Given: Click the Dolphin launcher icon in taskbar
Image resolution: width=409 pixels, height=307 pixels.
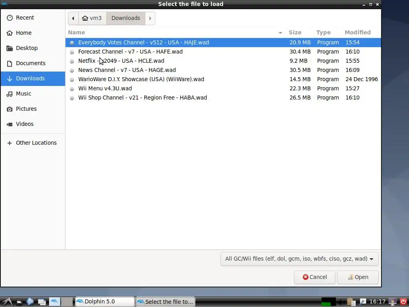Looking at the screenshot, I should [54, 302].
